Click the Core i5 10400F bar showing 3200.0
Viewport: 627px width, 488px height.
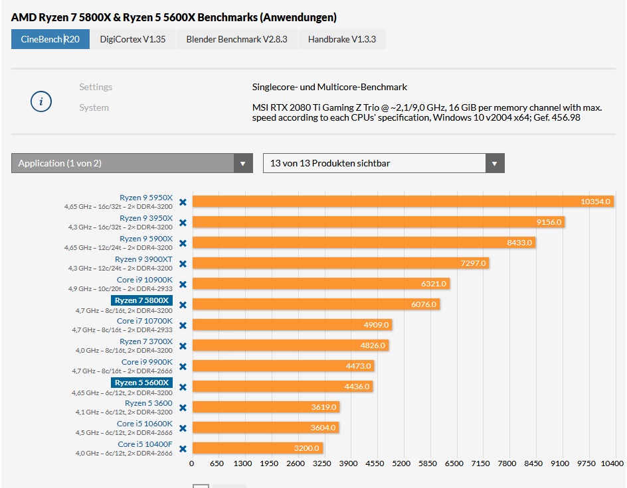(x=258, y=448)
